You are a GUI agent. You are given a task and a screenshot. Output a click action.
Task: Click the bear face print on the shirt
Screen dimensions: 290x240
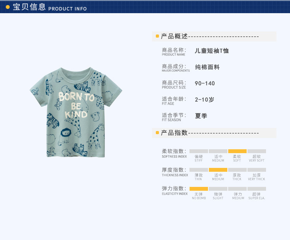coord(96,116)
